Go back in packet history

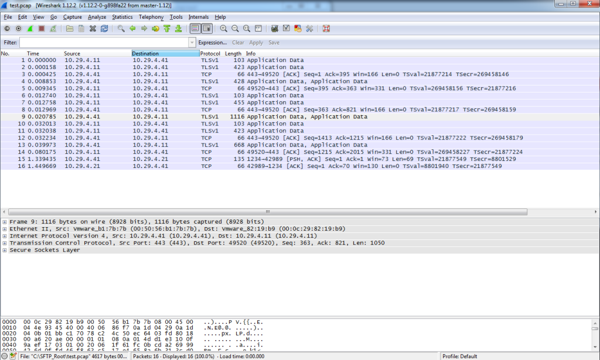click(x=132, y=29)
